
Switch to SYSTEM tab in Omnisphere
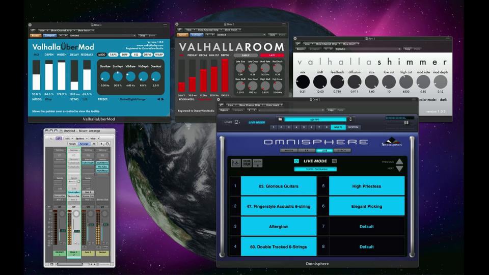click(354, 127)
